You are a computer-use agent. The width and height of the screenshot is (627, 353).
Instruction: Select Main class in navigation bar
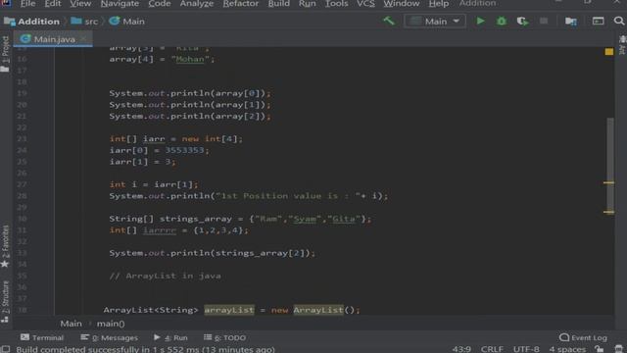[126, 22]
